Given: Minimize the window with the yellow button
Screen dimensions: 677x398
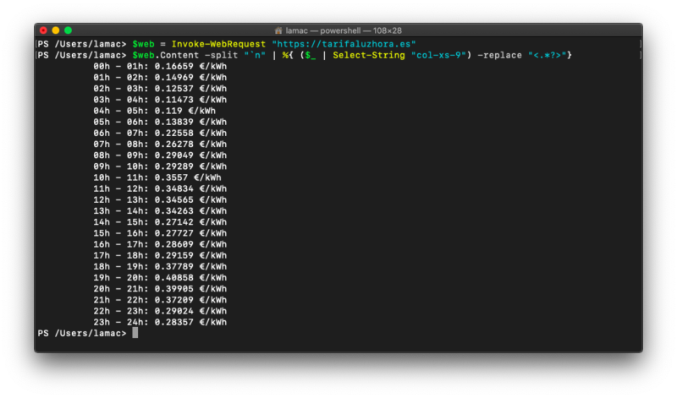Looking at the screenshot, I should (x=56, y=30).
